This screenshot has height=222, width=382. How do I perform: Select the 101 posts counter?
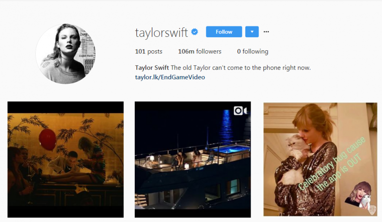click(149, 51)
